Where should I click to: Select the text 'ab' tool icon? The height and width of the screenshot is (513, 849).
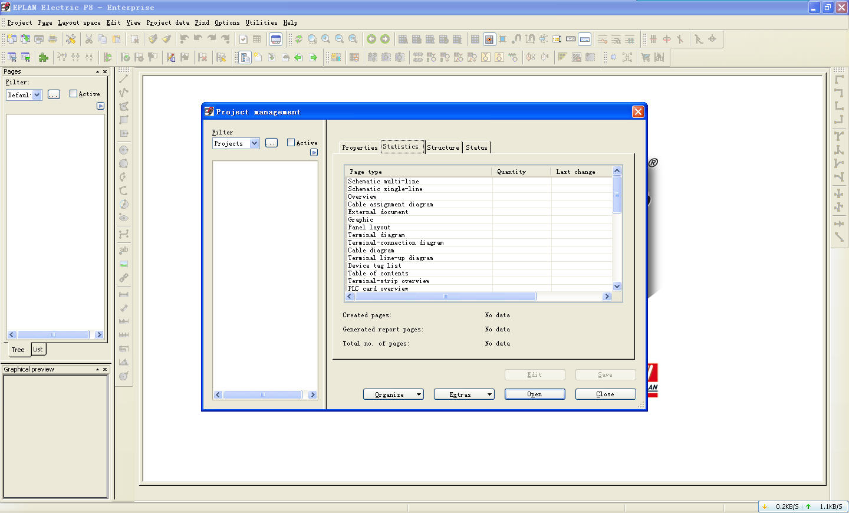point(124,250)
